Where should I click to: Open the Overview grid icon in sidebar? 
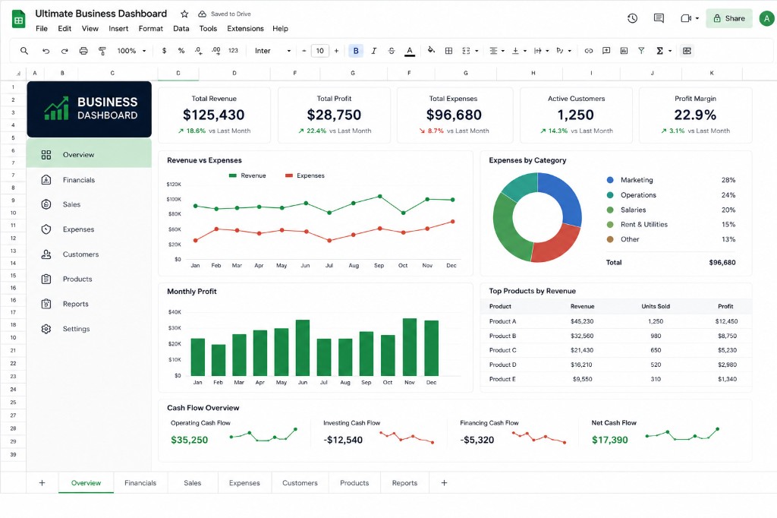tap(46, 155)
